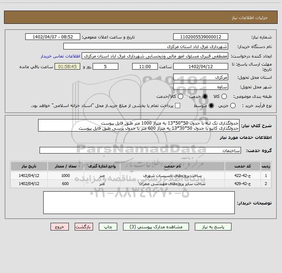Click the request creator field
The height and width of the screenshot is (273, 282).
point(155,56)
